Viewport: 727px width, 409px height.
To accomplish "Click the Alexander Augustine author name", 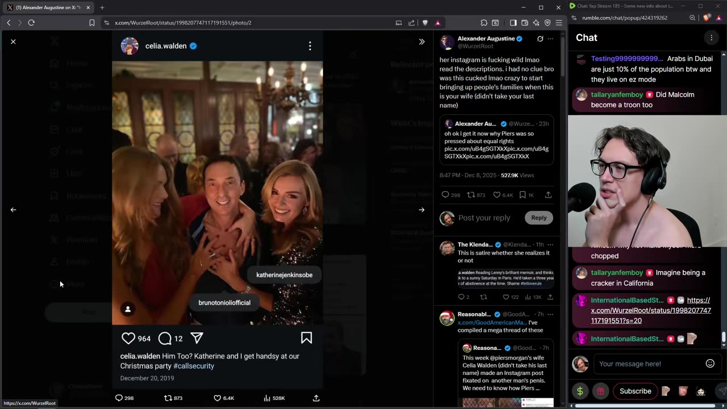I will 486,39.
